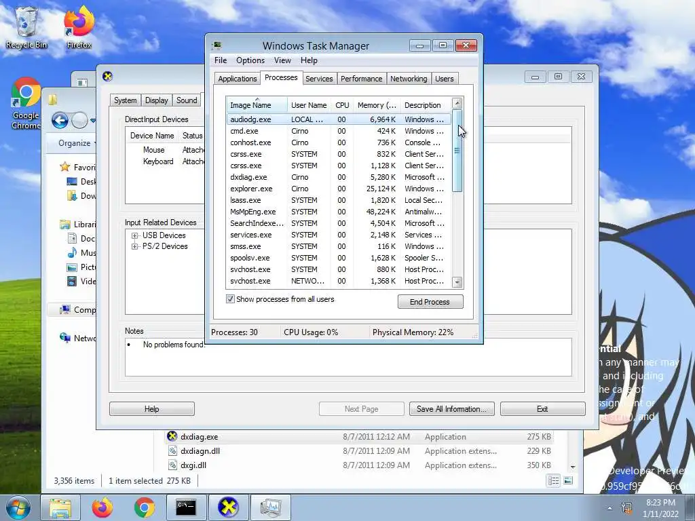The height and width of the screenshot is (521, 695).
Task: Open Firefox desktop shortcut
Action: [79, 27]
